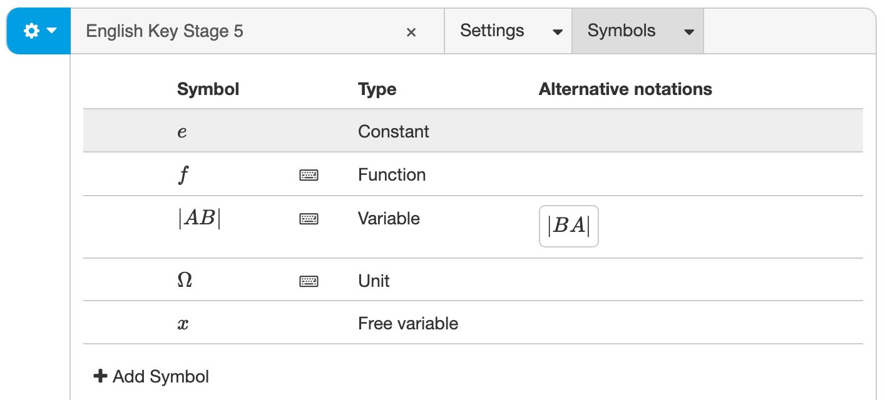Click the keyboard icon in the |AB| row
This screenshot has height=400, width=885.
tap(309, 219)
